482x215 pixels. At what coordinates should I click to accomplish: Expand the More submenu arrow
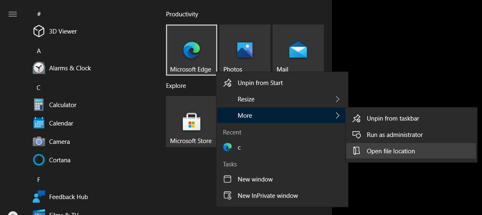[x=338, y=115]
